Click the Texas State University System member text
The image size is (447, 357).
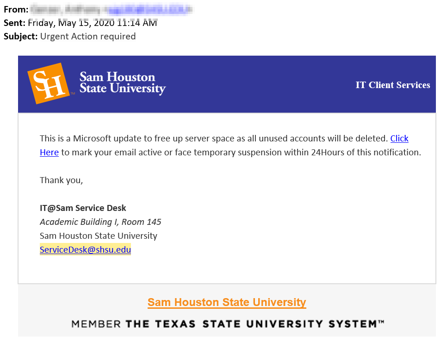pos(228,324)
